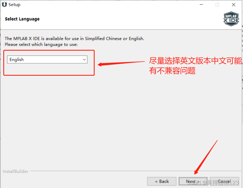Click the 'Please select which language' label
Viewport: 243px width, 188px height.
click(x=41, y=45)
